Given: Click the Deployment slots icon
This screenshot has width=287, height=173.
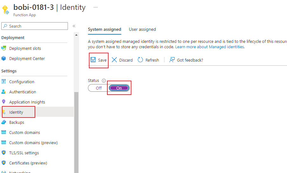Looking at the screenshot, I should 4,48.
